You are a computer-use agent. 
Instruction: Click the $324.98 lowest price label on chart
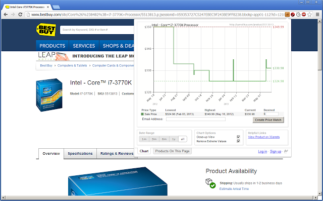coord(278,81)
